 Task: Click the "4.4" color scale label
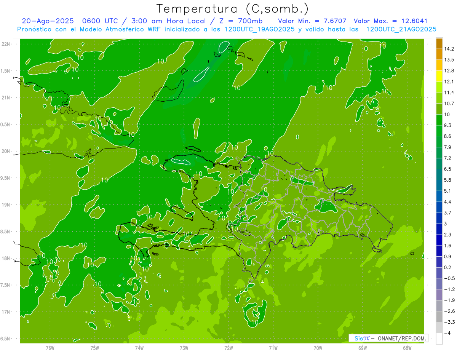pyautogui.click(x=448, y=201)
